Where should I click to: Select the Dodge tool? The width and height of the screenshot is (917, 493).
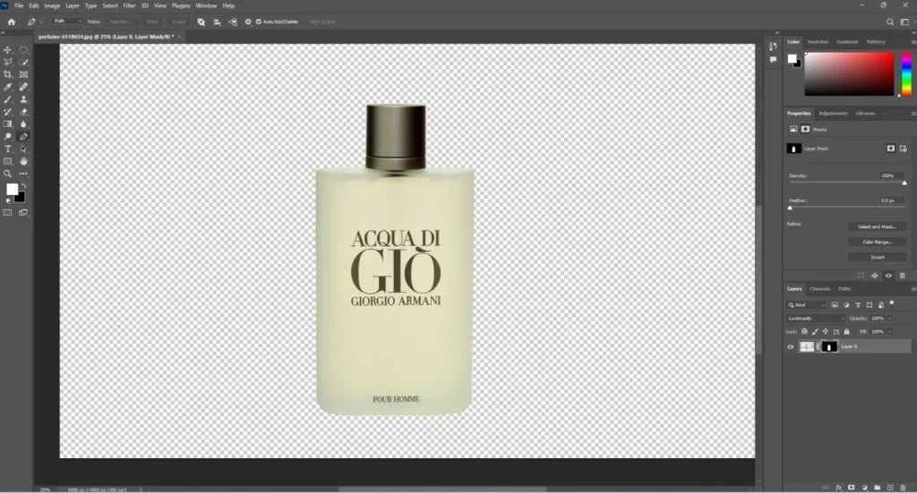click(x=7, y=137)
